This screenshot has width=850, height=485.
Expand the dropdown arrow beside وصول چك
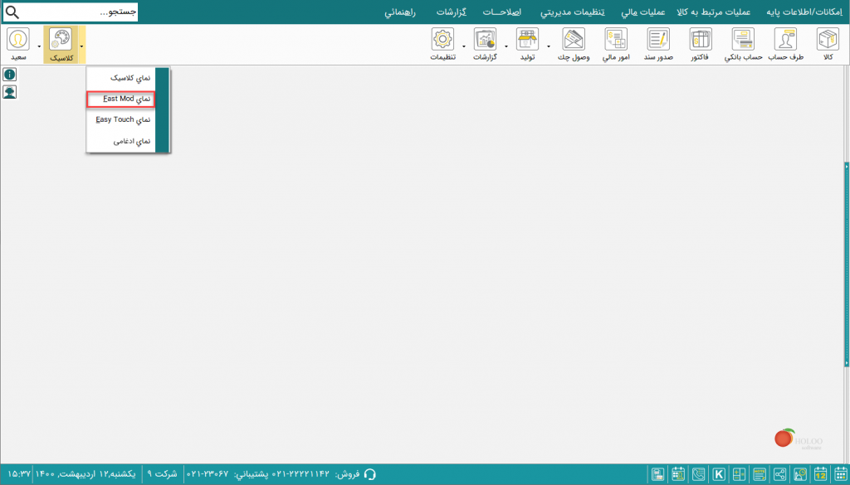pyautogui.click(x=549, y=46)
